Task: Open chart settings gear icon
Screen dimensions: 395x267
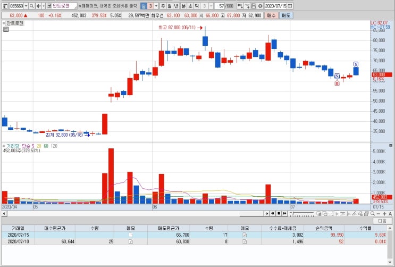Action: (260, 6)
